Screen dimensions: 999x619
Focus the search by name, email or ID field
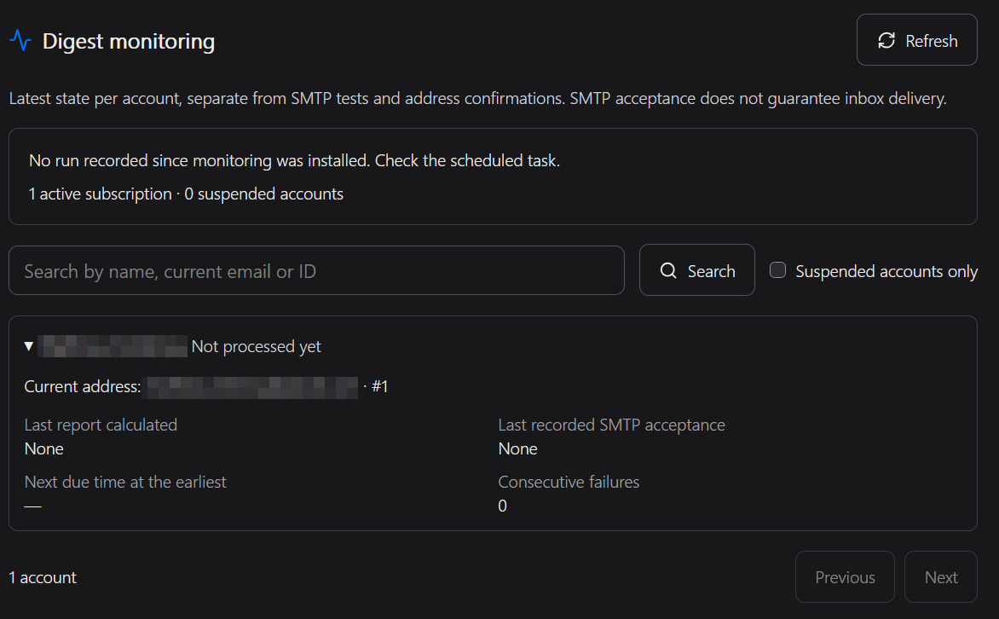(316, 271)
